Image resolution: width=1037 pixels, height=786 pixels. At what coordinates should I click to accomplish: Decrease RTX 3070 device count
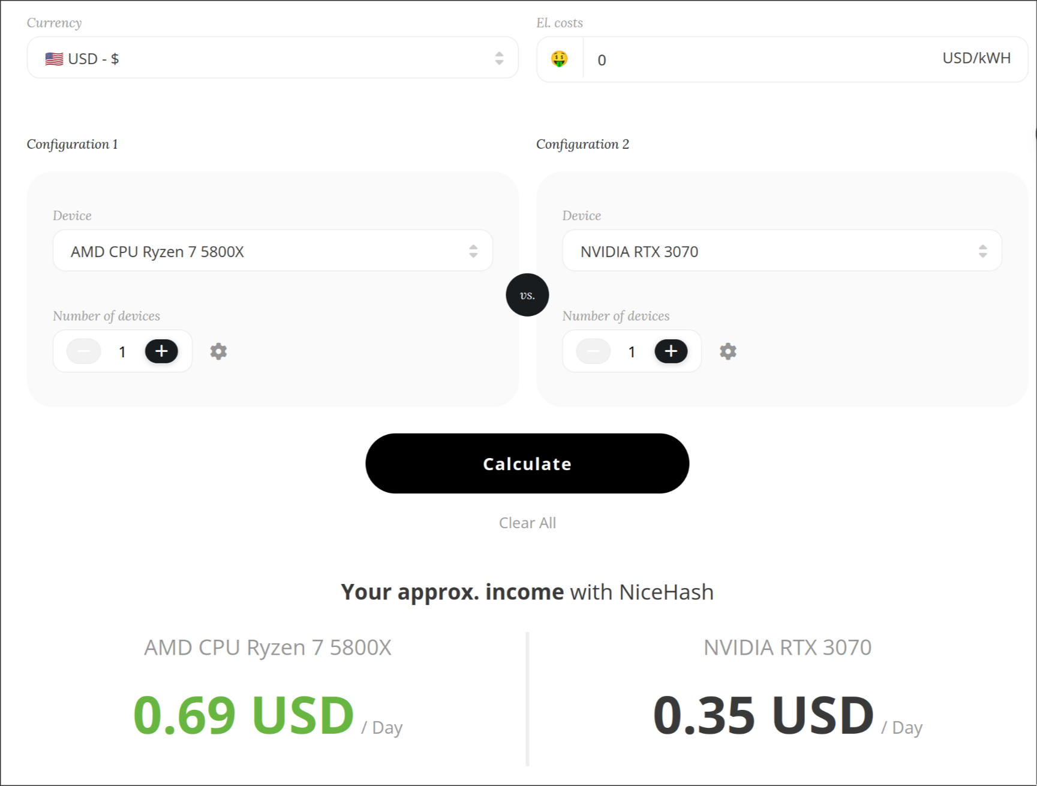tap(593, 351)
